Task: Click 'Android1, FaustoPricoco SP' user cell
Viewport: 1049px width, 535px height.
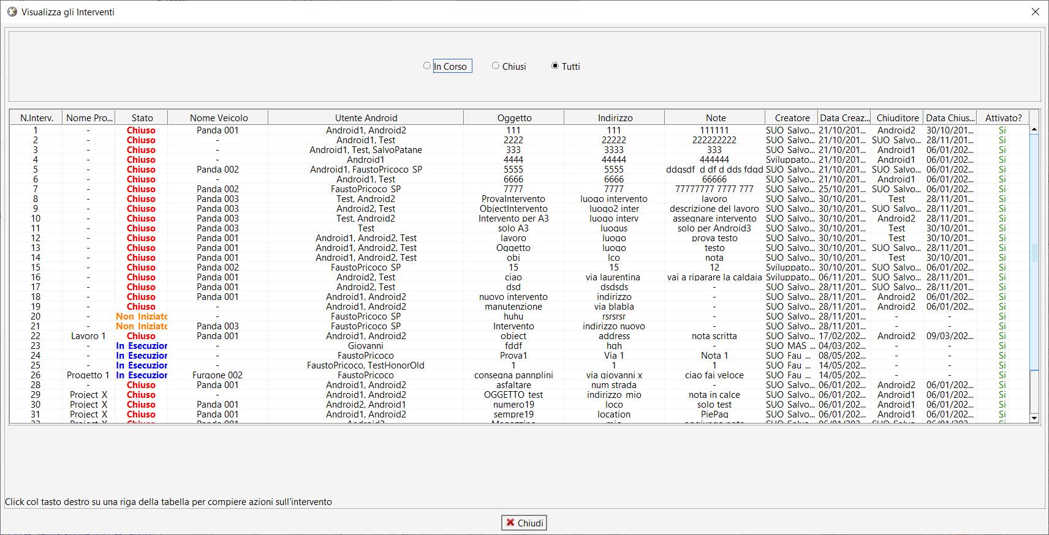Action: 366,170
